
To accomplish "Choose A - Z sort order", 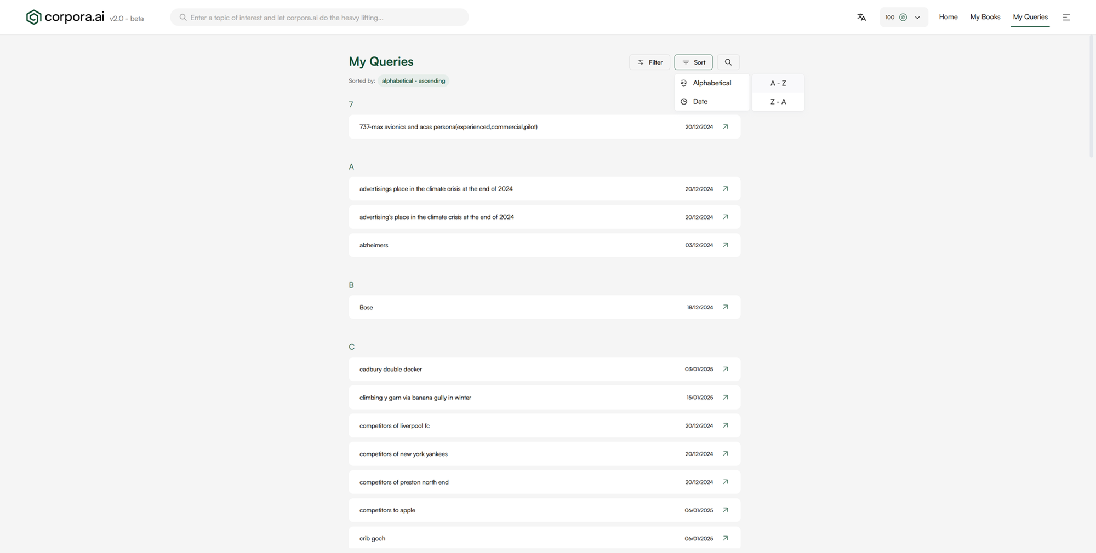I will (x=778, y=83).
